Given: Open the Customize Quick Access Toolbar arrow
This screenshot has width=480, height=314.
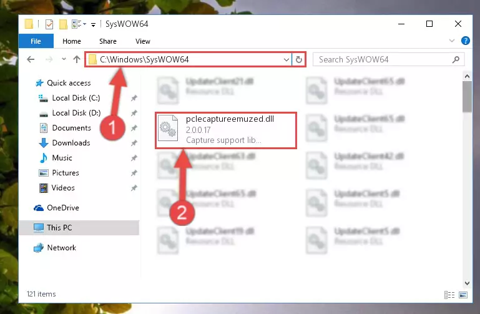Looking at the screenshot, I should (x=93, y=24).
